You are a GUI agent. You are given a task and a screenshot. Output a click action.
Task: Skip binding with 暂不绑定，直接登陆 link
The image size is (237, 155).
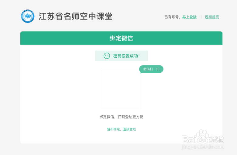click(x=121, y=129)
